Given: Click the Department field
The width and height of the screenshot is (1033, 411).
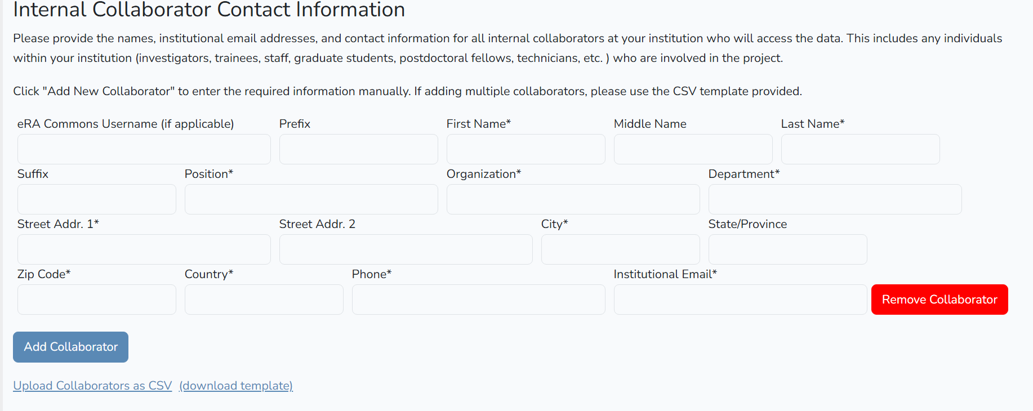Looking at the screenshot, I should (835, 199).
